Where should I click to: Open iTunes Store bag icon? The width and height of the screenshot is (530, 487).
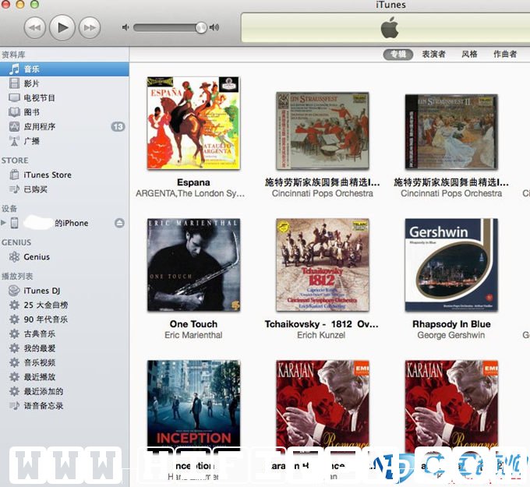click(14, 175)
